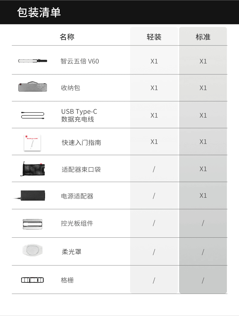Viewport: 239px width, 316px height.
Task: Click the 柔光罩 text label
Action: (72, 252)
